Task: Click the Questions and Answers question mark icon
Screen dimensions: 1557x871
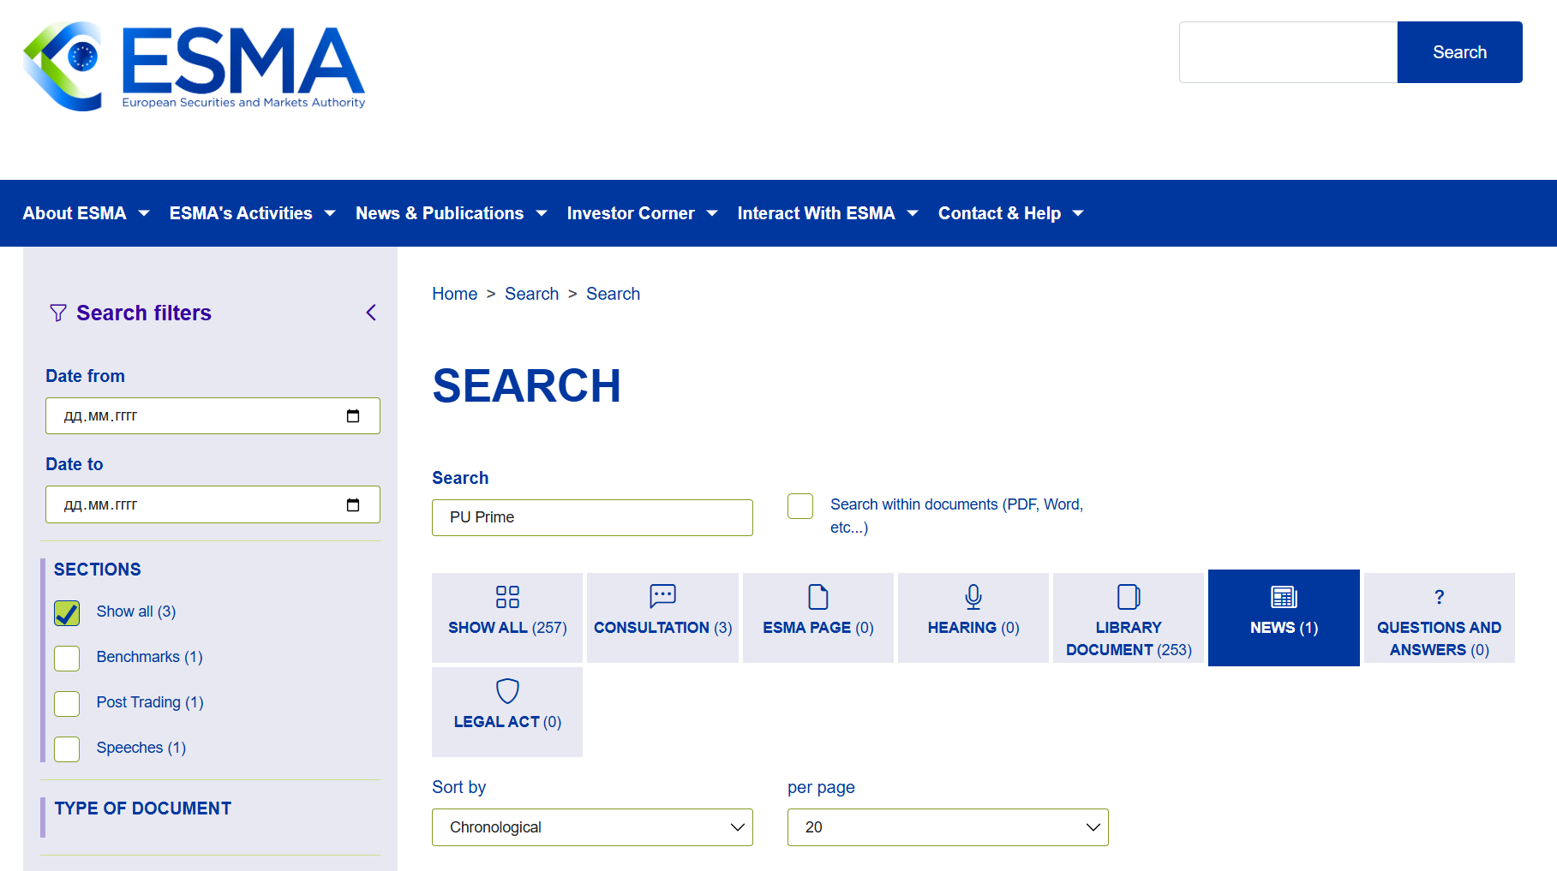Action: [x=1440, y=597]
